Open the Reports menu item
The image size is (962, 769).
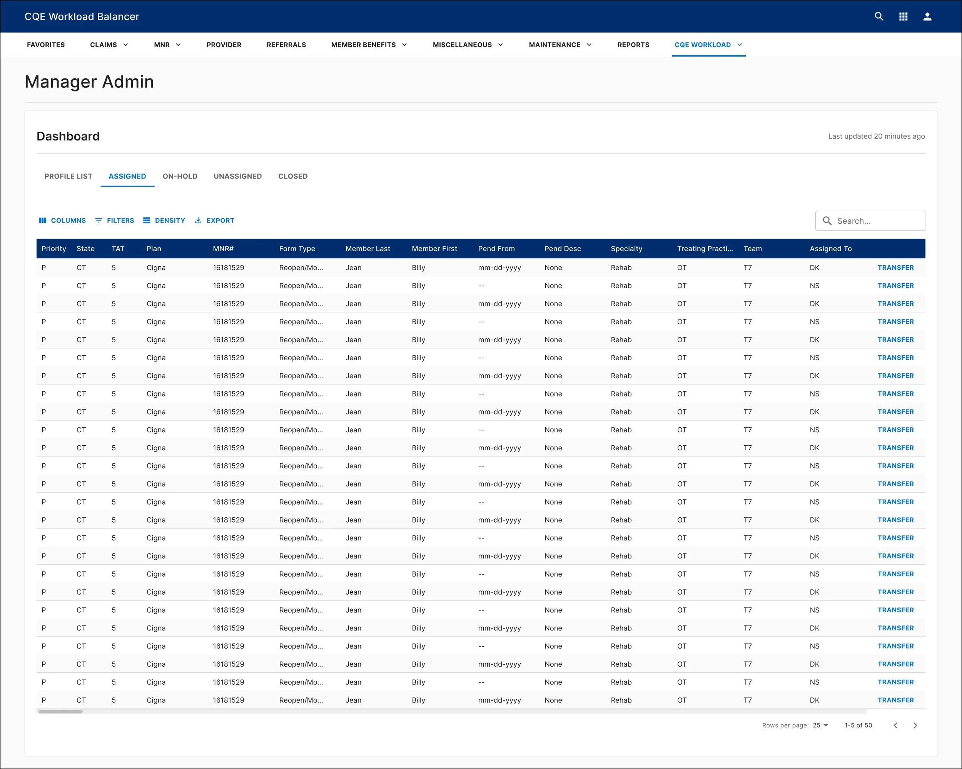click(x=633, y=45)
